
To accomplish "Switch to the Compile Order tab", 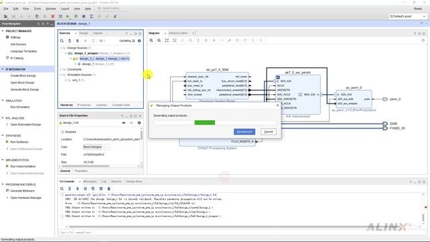I will (121, 105).
